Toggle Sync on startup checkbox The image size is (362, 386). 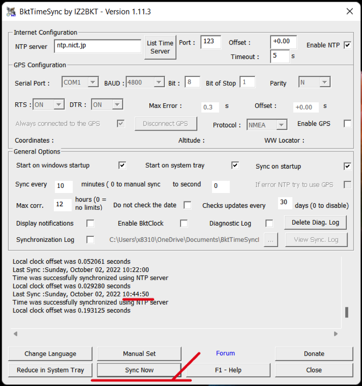[347, 166]
